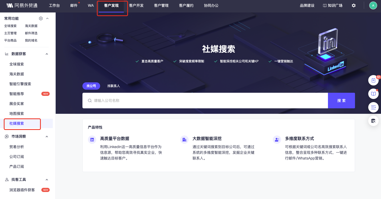
Task: Select the 找公司 search mode
Action: pyautogui.click(x=91, y=86)
